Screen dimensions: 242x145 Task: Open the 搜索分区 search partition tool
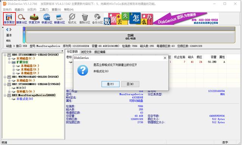point(22,19)
